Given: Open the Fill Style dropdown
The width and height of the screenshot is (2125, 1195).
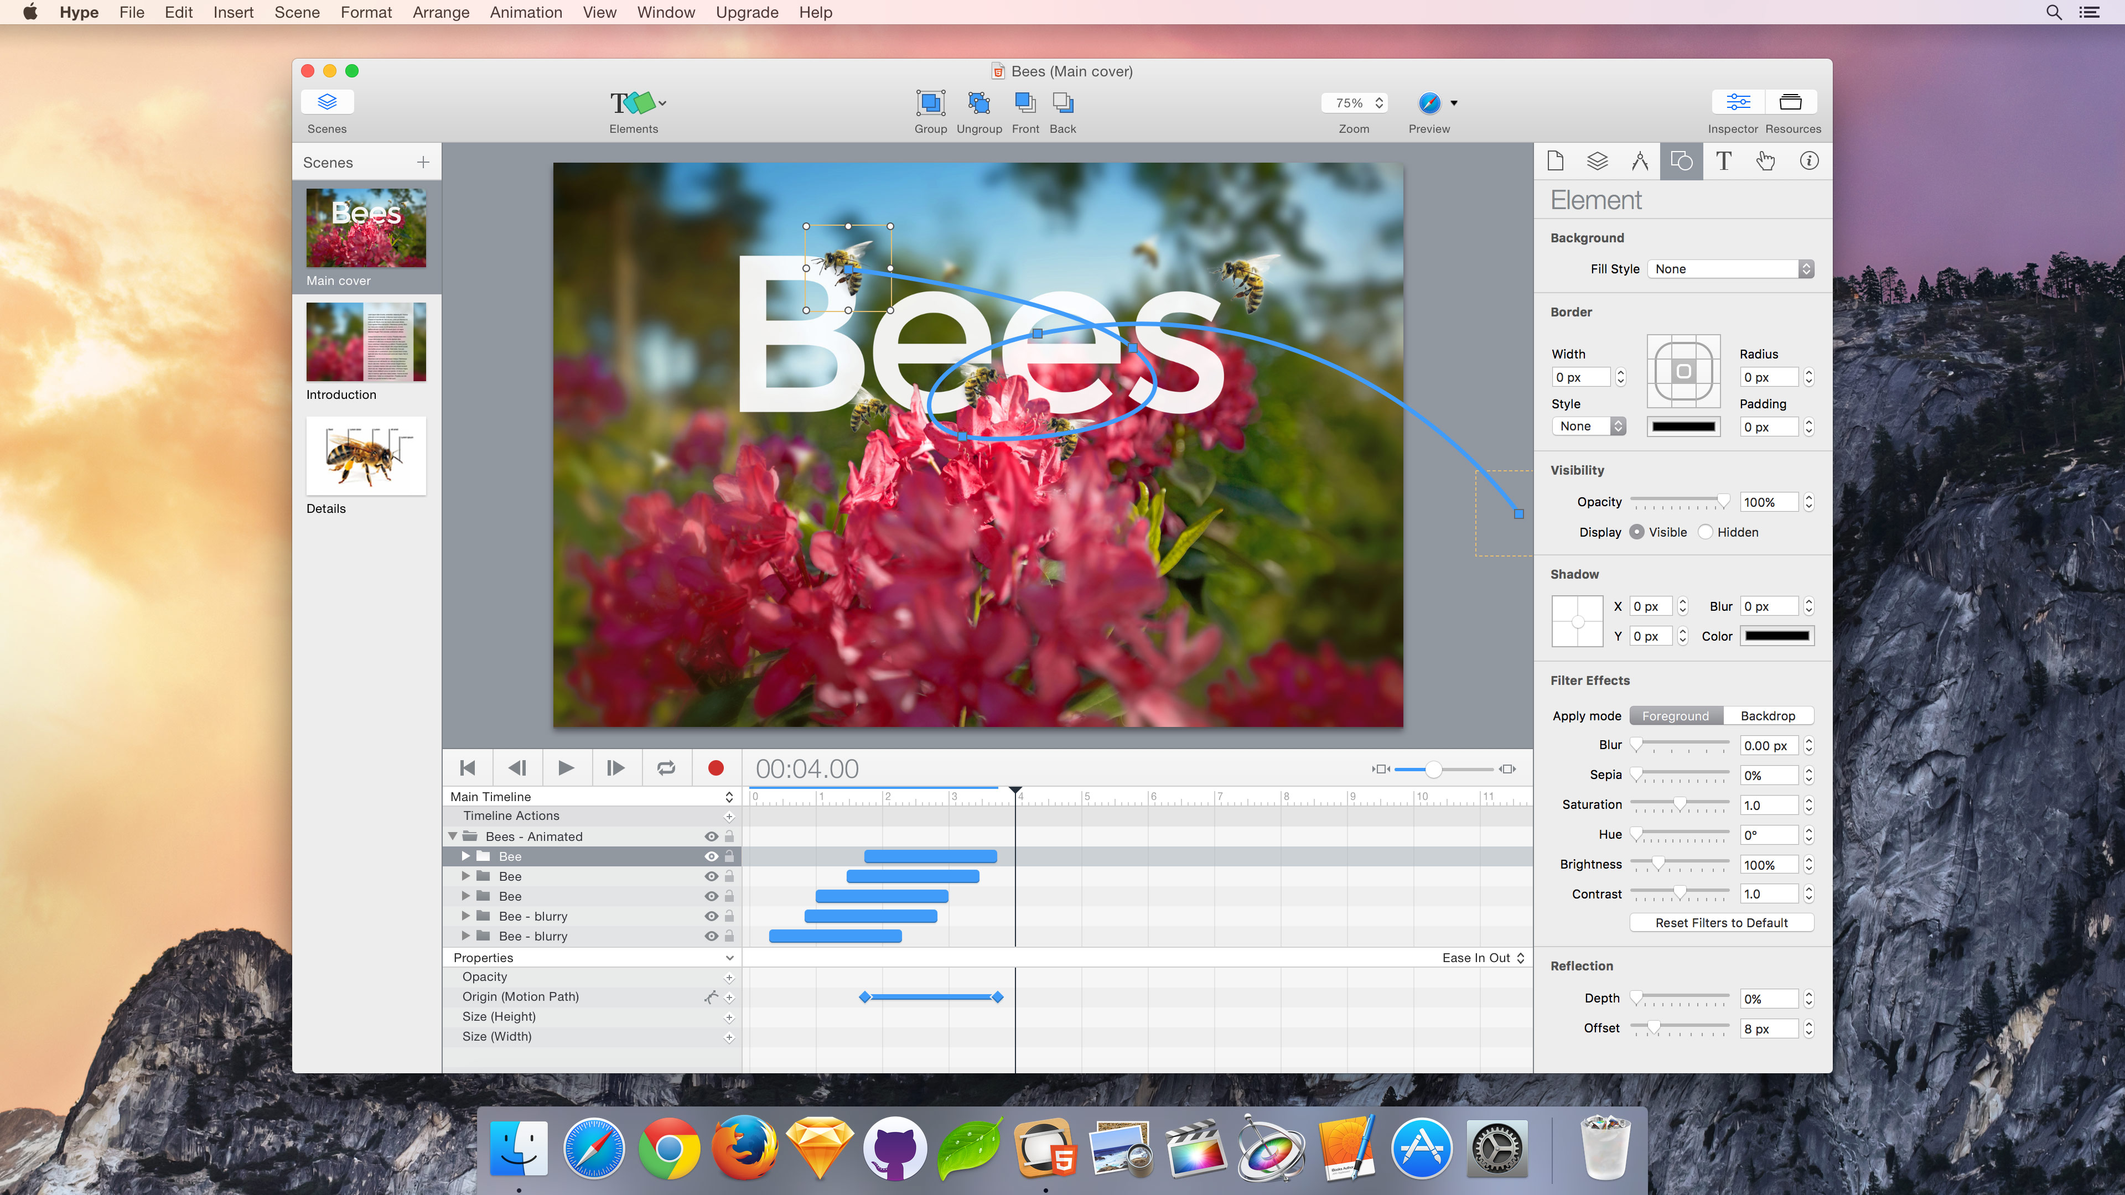Looking at the screenshot, I should point(1730,269).
